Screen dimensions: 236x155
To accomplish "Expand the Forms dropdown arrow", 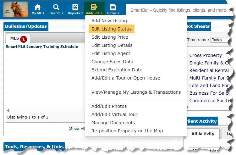I will click(x=118, y=13).
